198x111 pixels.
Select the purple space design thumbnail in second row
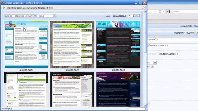118,89
